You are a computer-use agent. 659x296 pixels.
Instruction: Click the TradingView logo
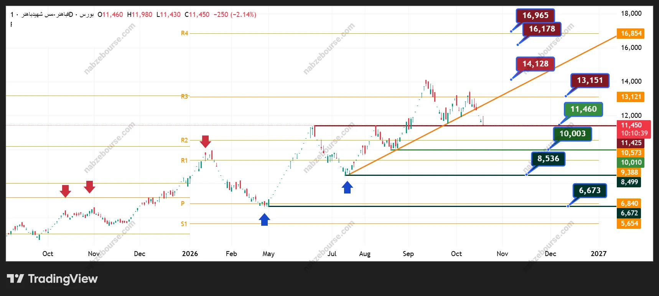click(x=52, y=279)
